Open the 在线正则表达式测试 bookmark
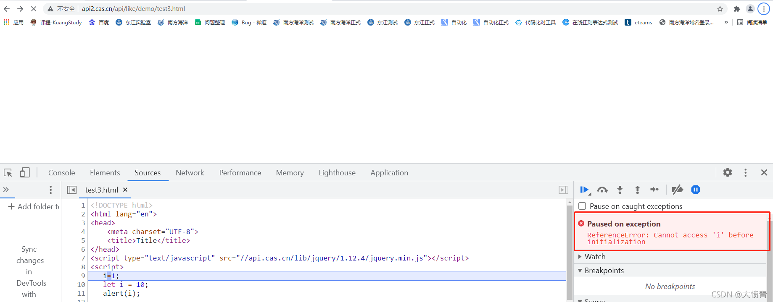 point(590,22)
